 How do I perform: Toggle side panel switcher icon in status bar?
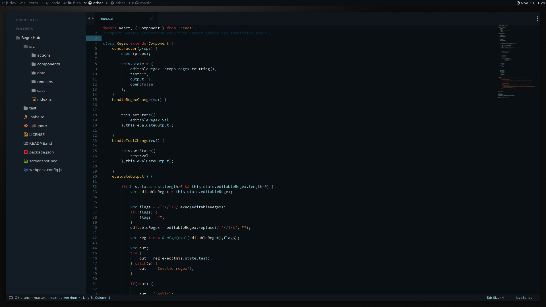pos(11,298)
